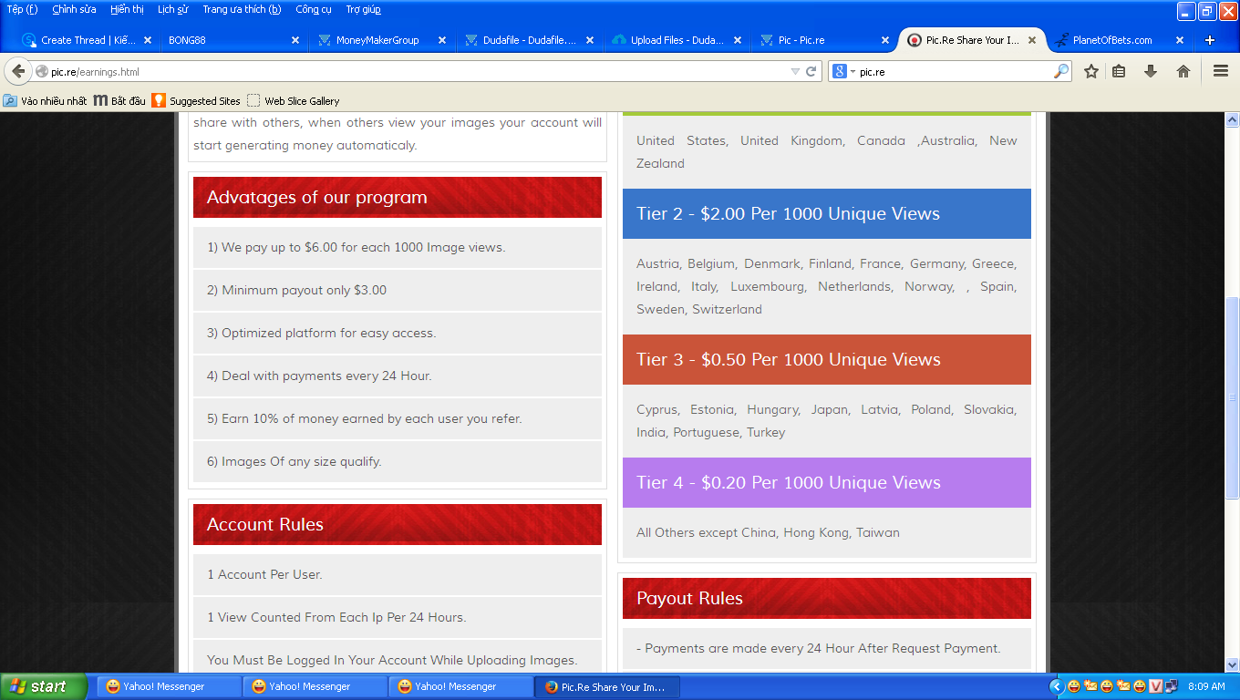
Task: Switch to the PlanetOfBets.com tab
Action: click(1111, 40)
